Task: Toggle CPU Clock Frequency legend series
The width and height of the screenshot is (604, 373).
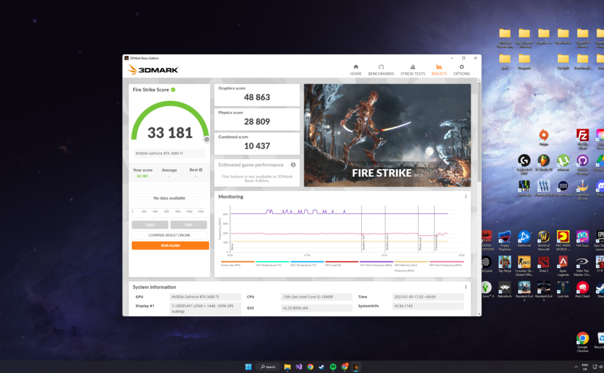Action: (376, 264)
